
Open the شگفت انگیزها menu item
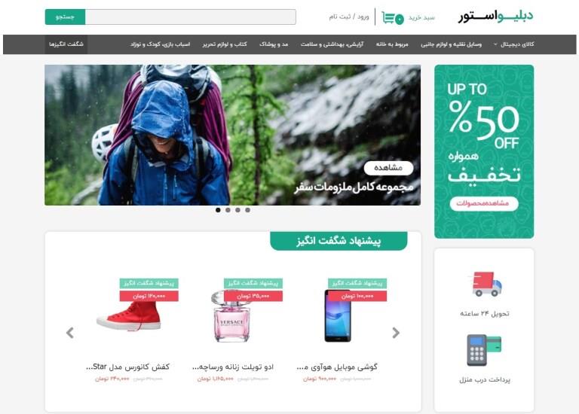point(66,44)
